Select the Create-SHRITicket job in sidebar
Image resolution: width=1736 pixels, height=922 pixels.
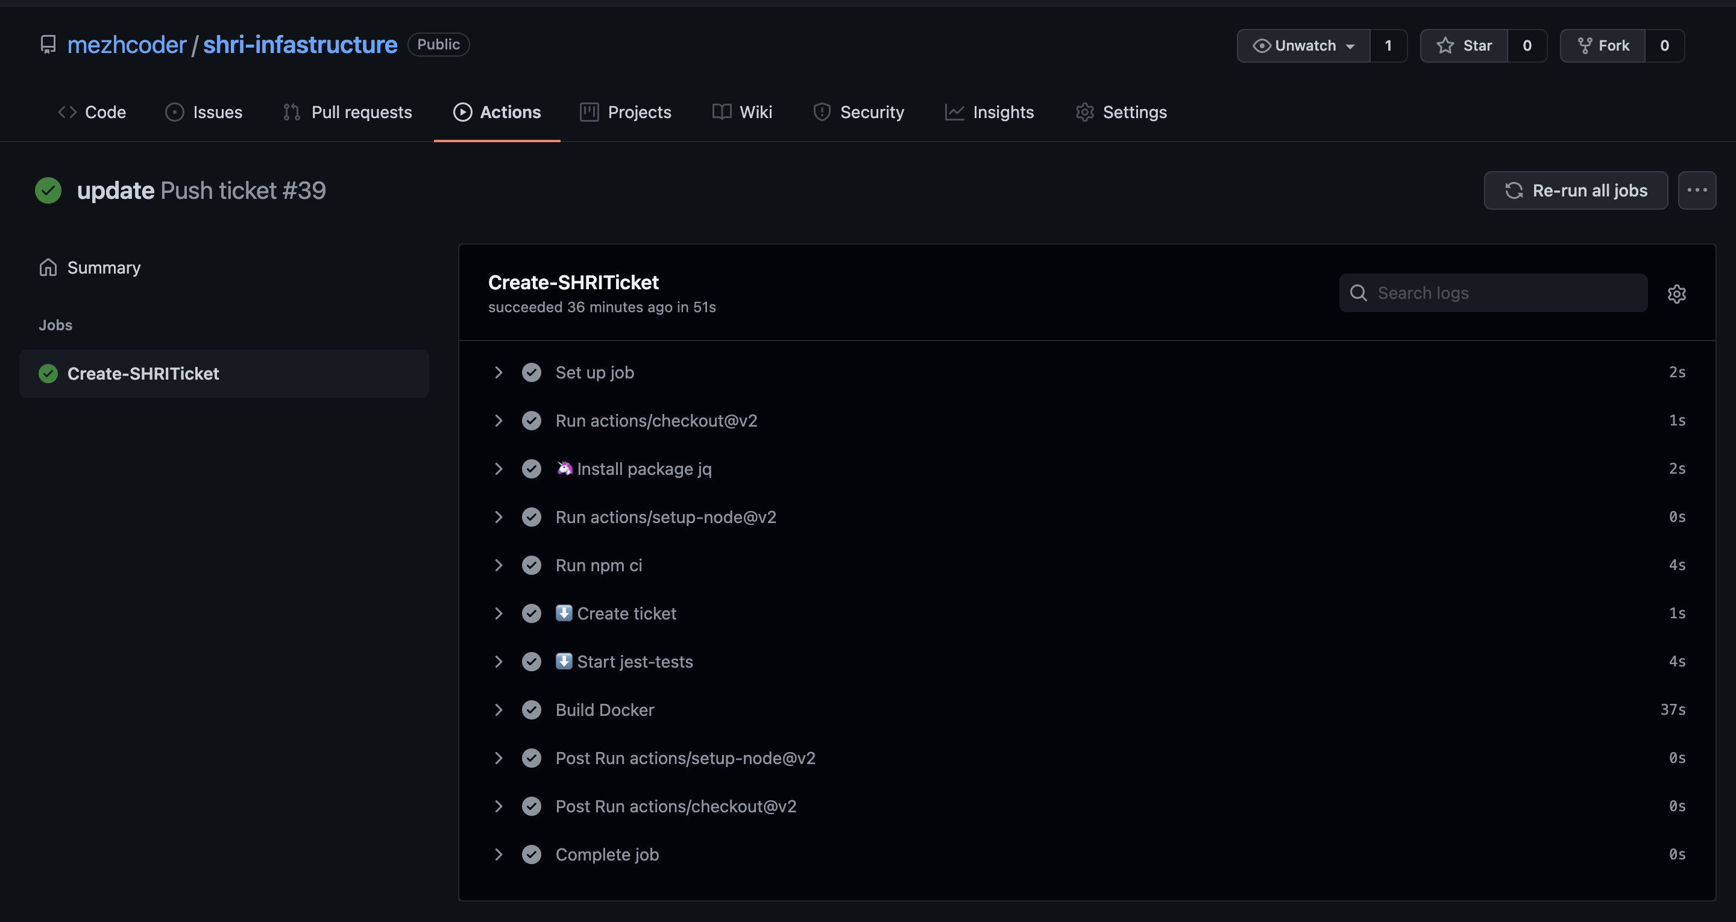(143, 374)
